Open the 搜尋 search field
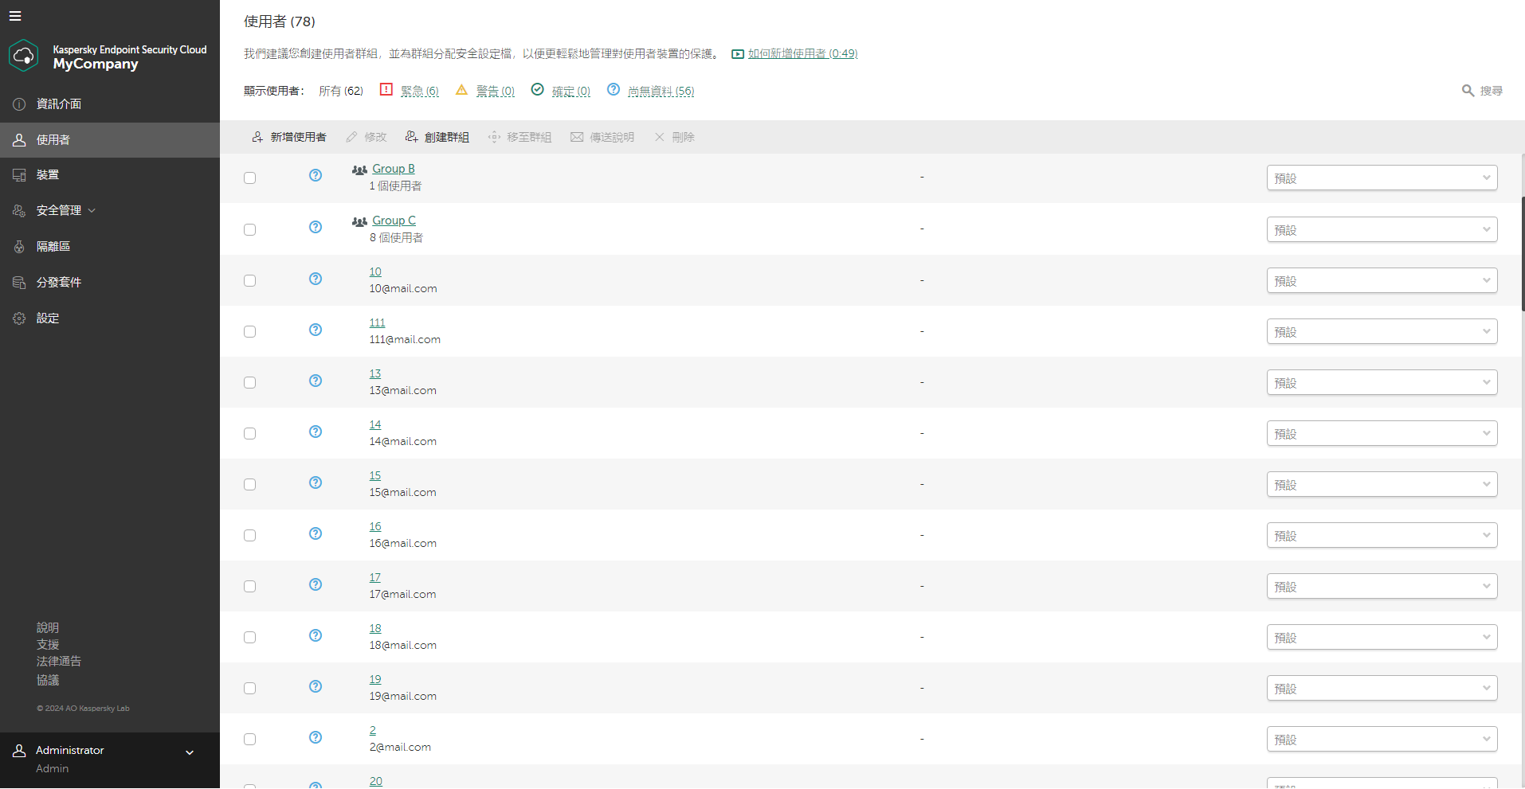Screen dimensions: 1525x789 tap(1482, 91)
